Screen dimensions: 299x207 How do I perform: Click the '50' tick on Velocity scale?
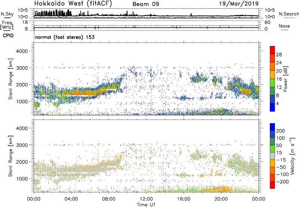(279, 145)
